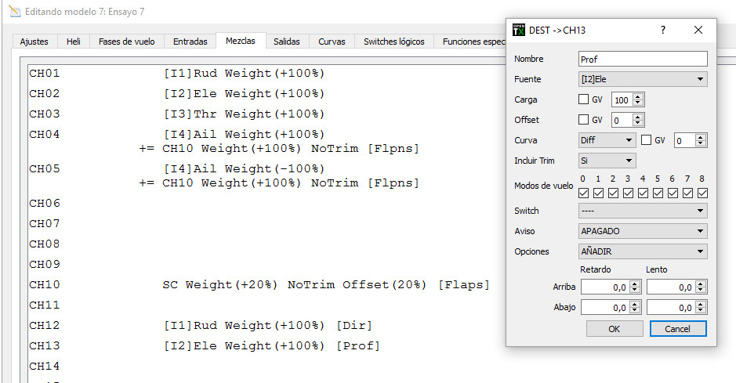Expand the Curva Diff dropdown
736x383 pixels.
(x=607, y=140)
